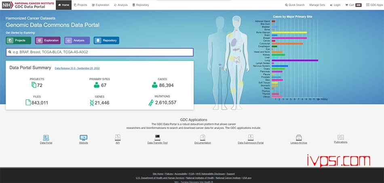384x183 pixels.
Task: Open the USA.gov footer link
Action: click(247, 178)
